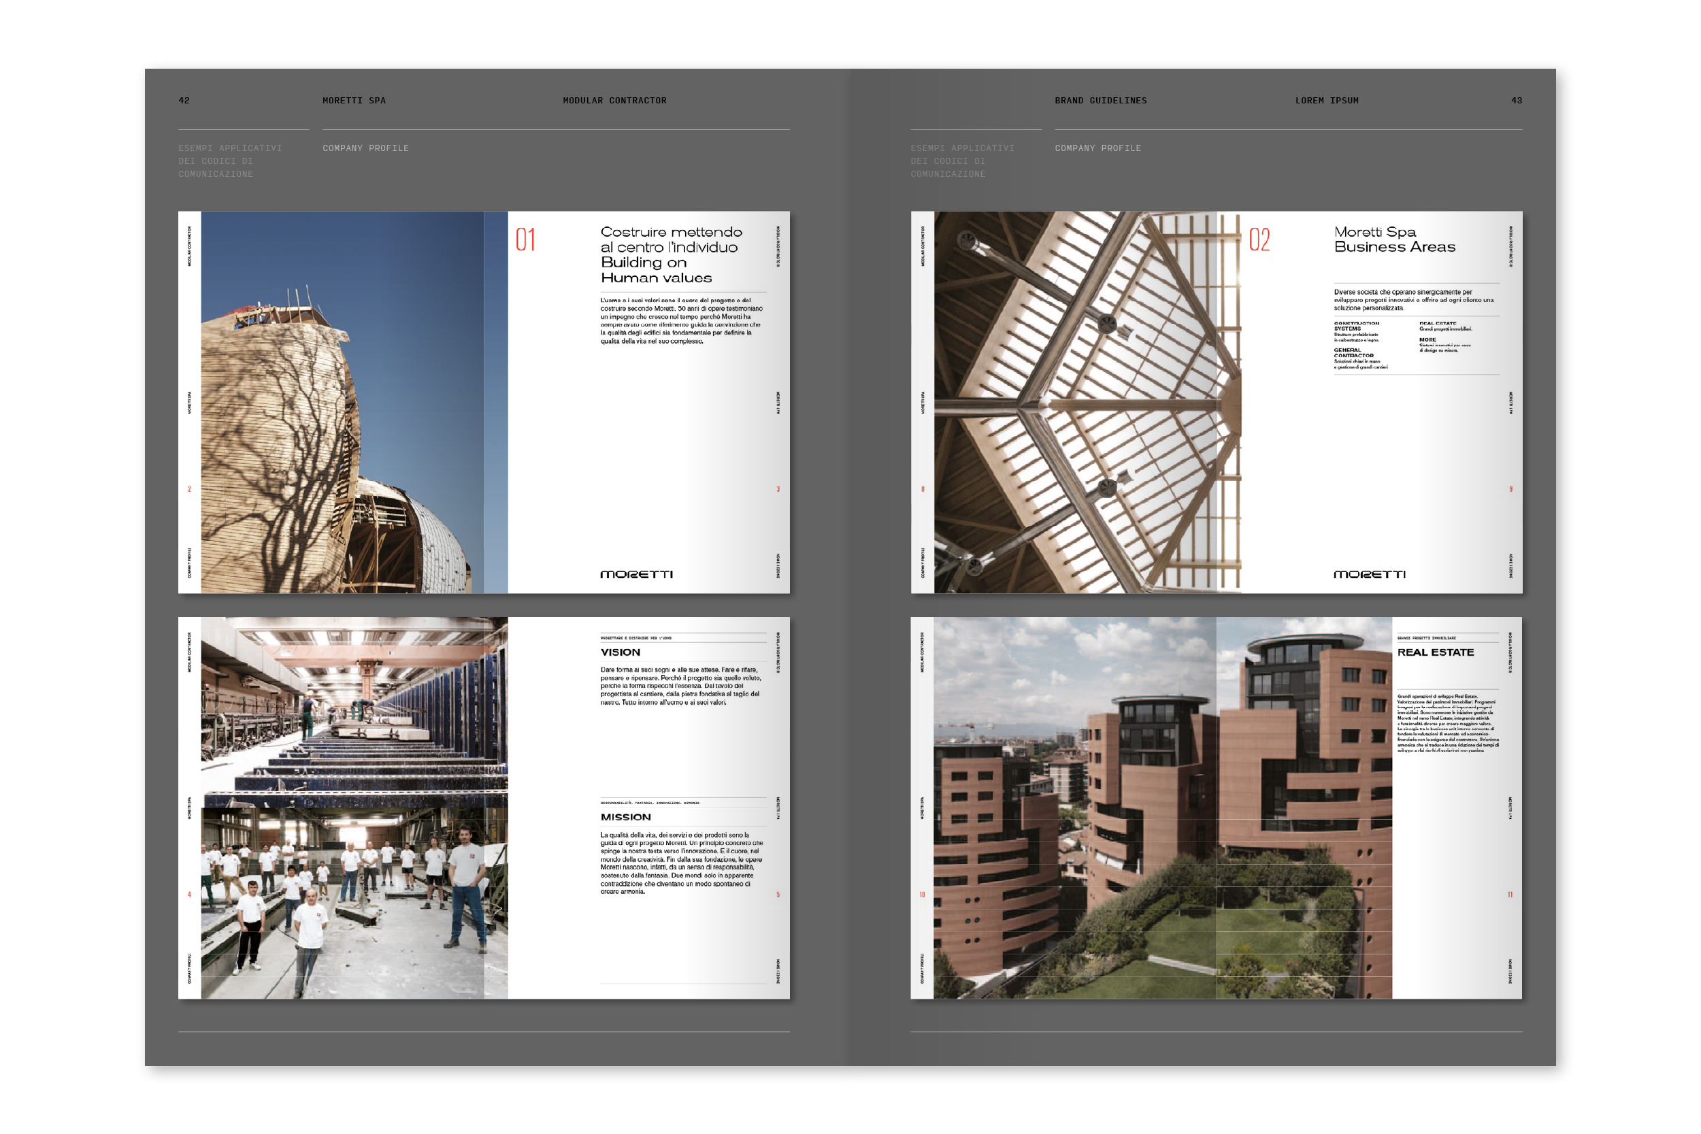Image resolution: width=1701 pixels, height=1134 pixels.
Task: Click the Moretti logo under the blue-sky page
Action: (x=636, y=574)
